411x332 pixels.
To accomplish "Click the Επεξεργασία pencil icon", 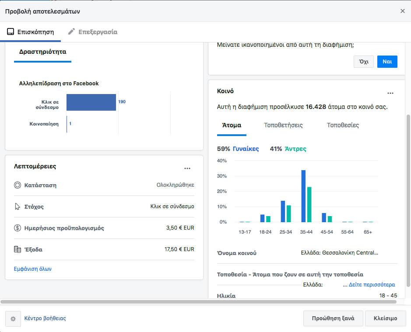I will [x=71, y=31].
